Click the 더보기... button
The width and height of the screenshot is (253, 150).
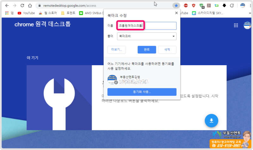[116, 49]
